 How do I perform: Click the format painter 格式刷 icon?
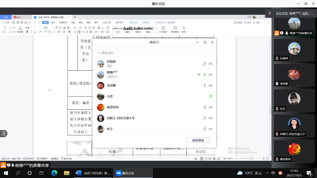coord(20,29)
